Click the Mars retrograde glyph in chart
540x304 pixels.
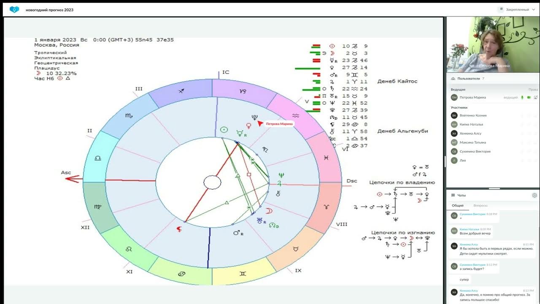coord(238,233)
